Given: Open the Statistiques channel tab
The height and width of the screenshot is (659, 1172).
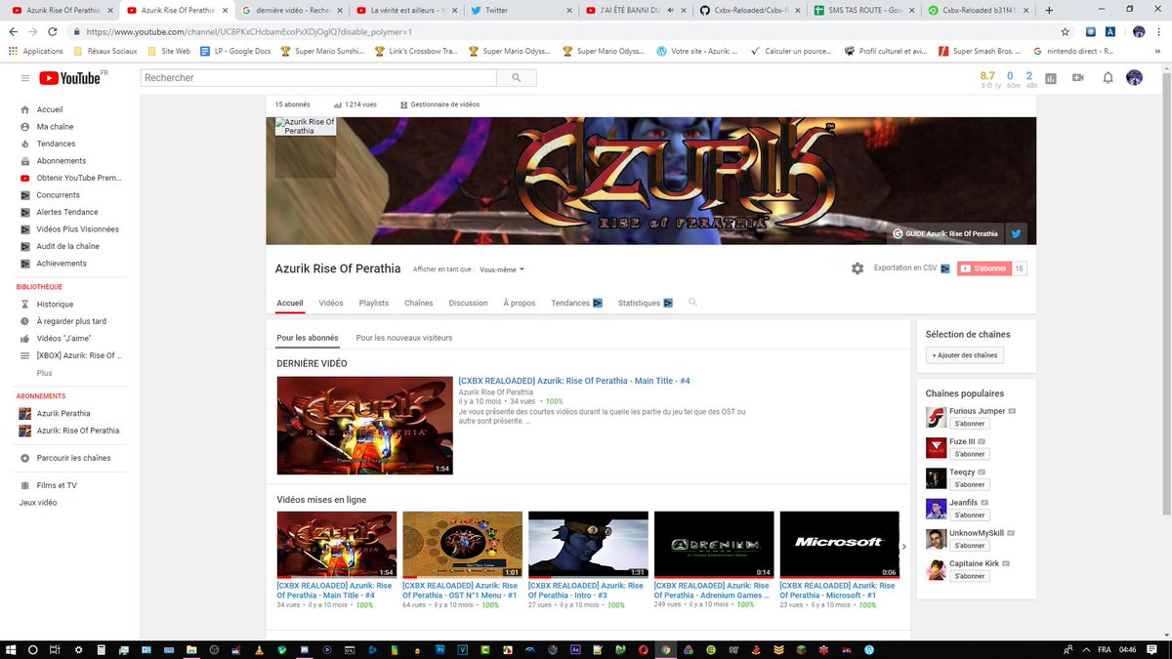Looking at the screenshot, I should pyautogui.click(x=645, y=303).
